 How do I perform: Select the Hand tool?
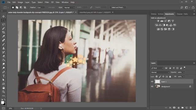click(3, 88)
